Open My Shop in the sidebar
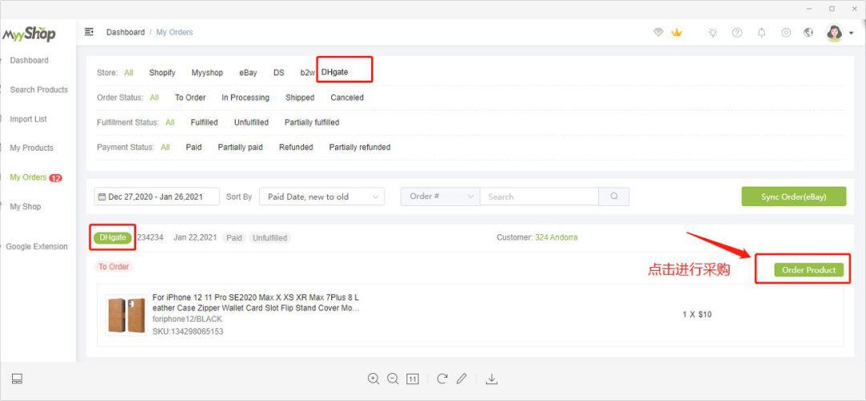 click(x=26, y=207)
